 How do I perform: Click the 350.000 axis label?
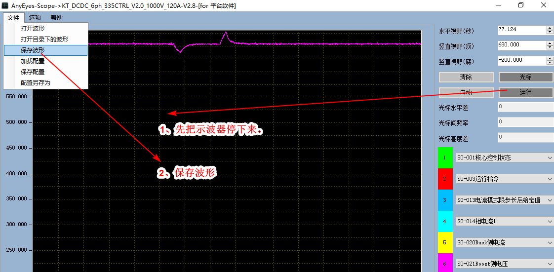click(17, 199)
